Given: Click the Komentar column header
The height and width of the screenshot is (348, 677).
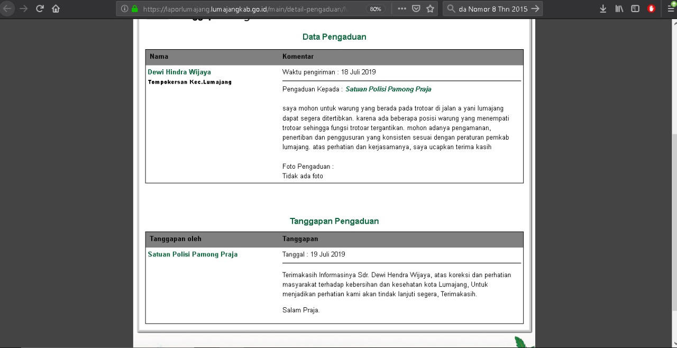Looking at the screenshot, I should point(298,56).
